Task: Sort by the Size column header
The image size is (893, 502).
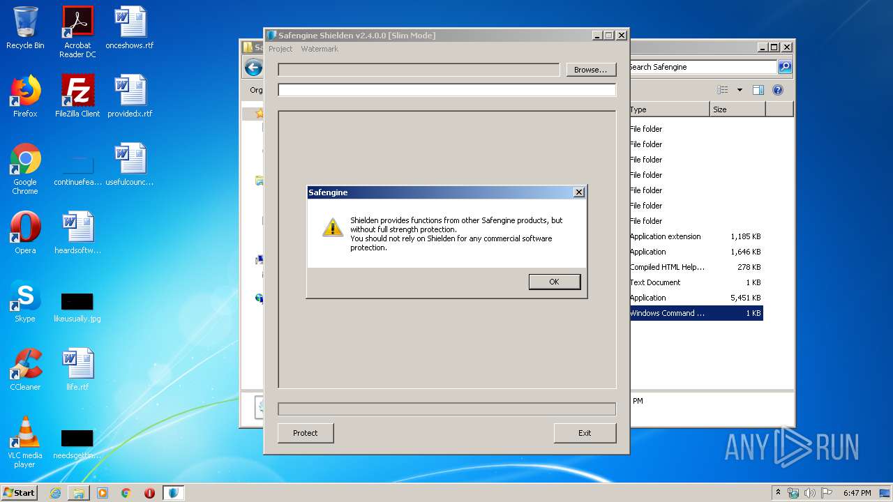Action: tap(737, 109)
